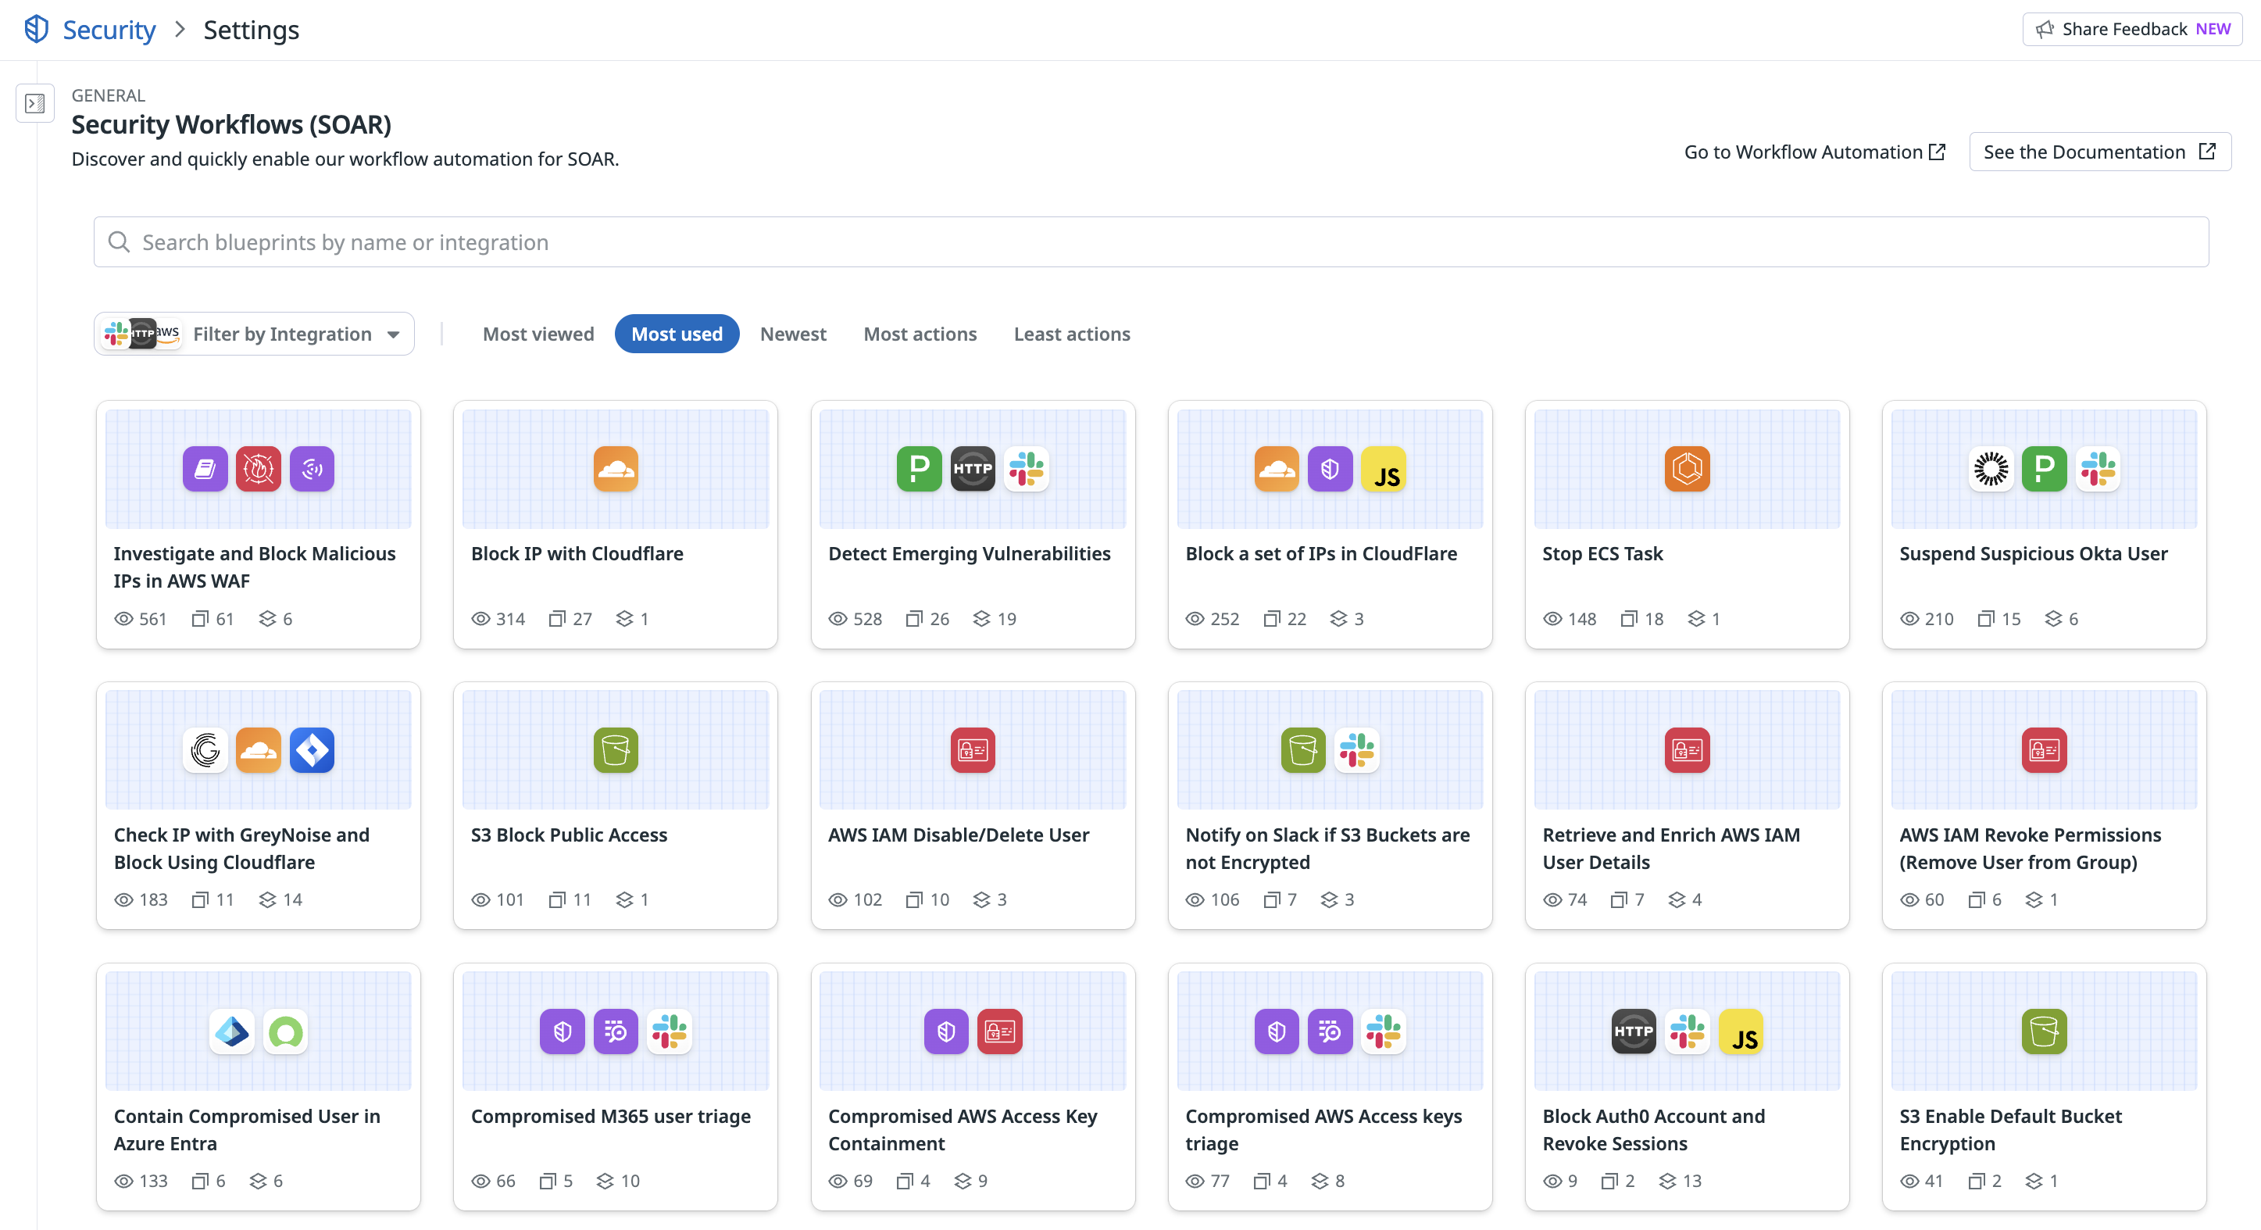Open Check IP with GreyNoise blueprint title
Screen dimensions: 2261x1230
tap(241, 848)
